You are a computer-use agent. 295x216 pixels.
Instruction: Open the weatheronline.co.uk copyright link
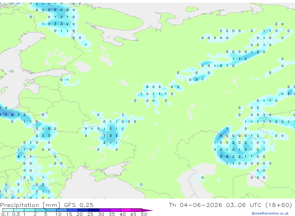click(270, 213)
